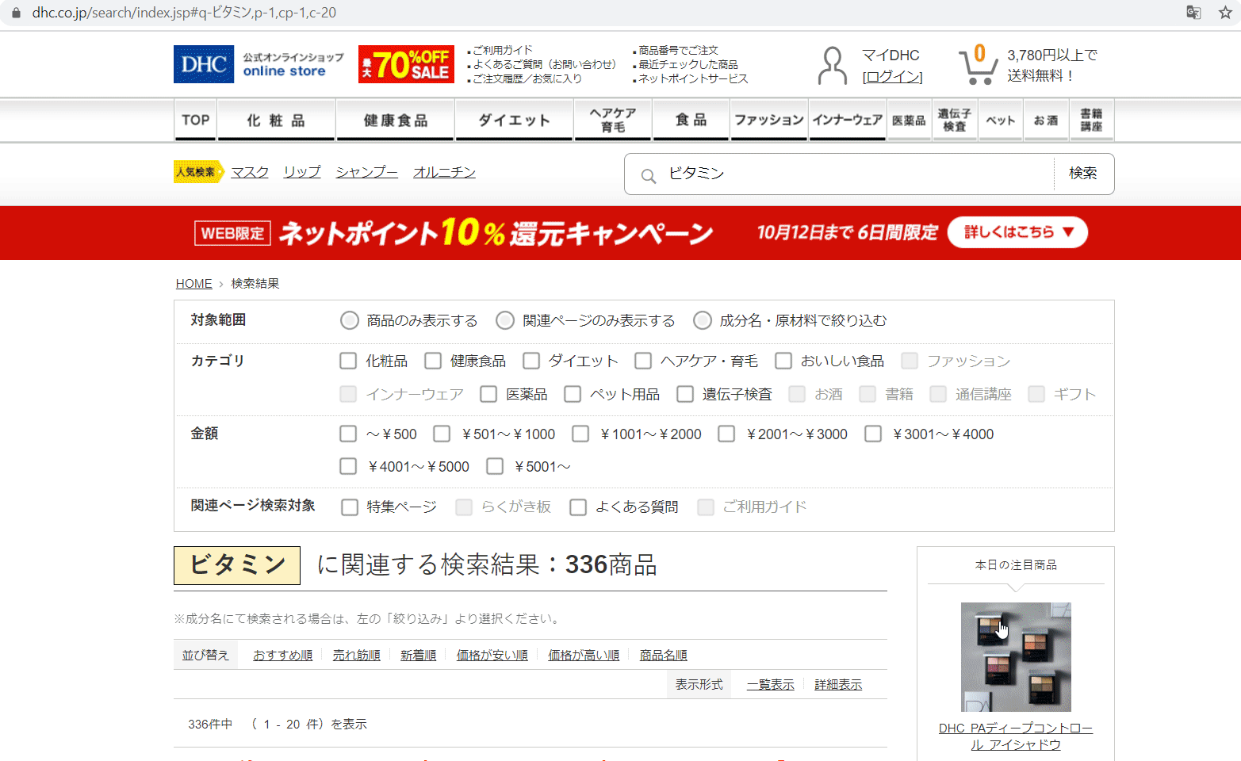Click popular search link シャンプー
1241x761 pixels.
pyautogui.click(x=366, y=172)
